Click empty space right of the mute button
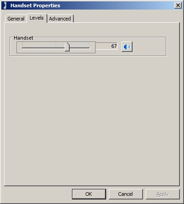The width and height of the screenshot is (184, 204). coord(149,47)
